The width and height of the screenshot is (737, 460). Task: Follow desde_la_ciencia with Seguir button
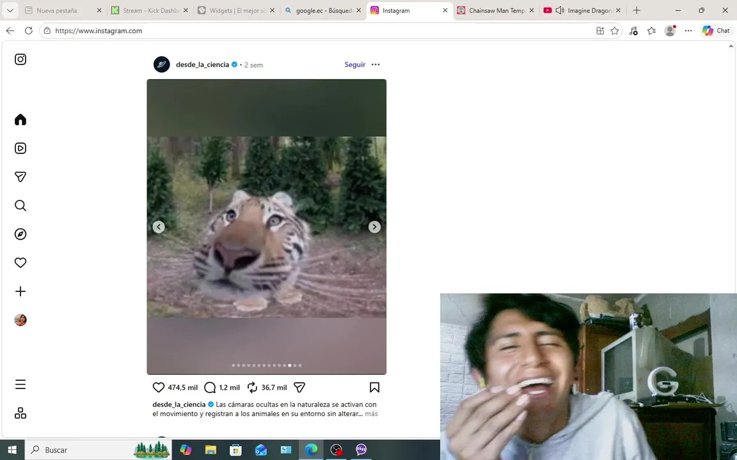[355, 65]
